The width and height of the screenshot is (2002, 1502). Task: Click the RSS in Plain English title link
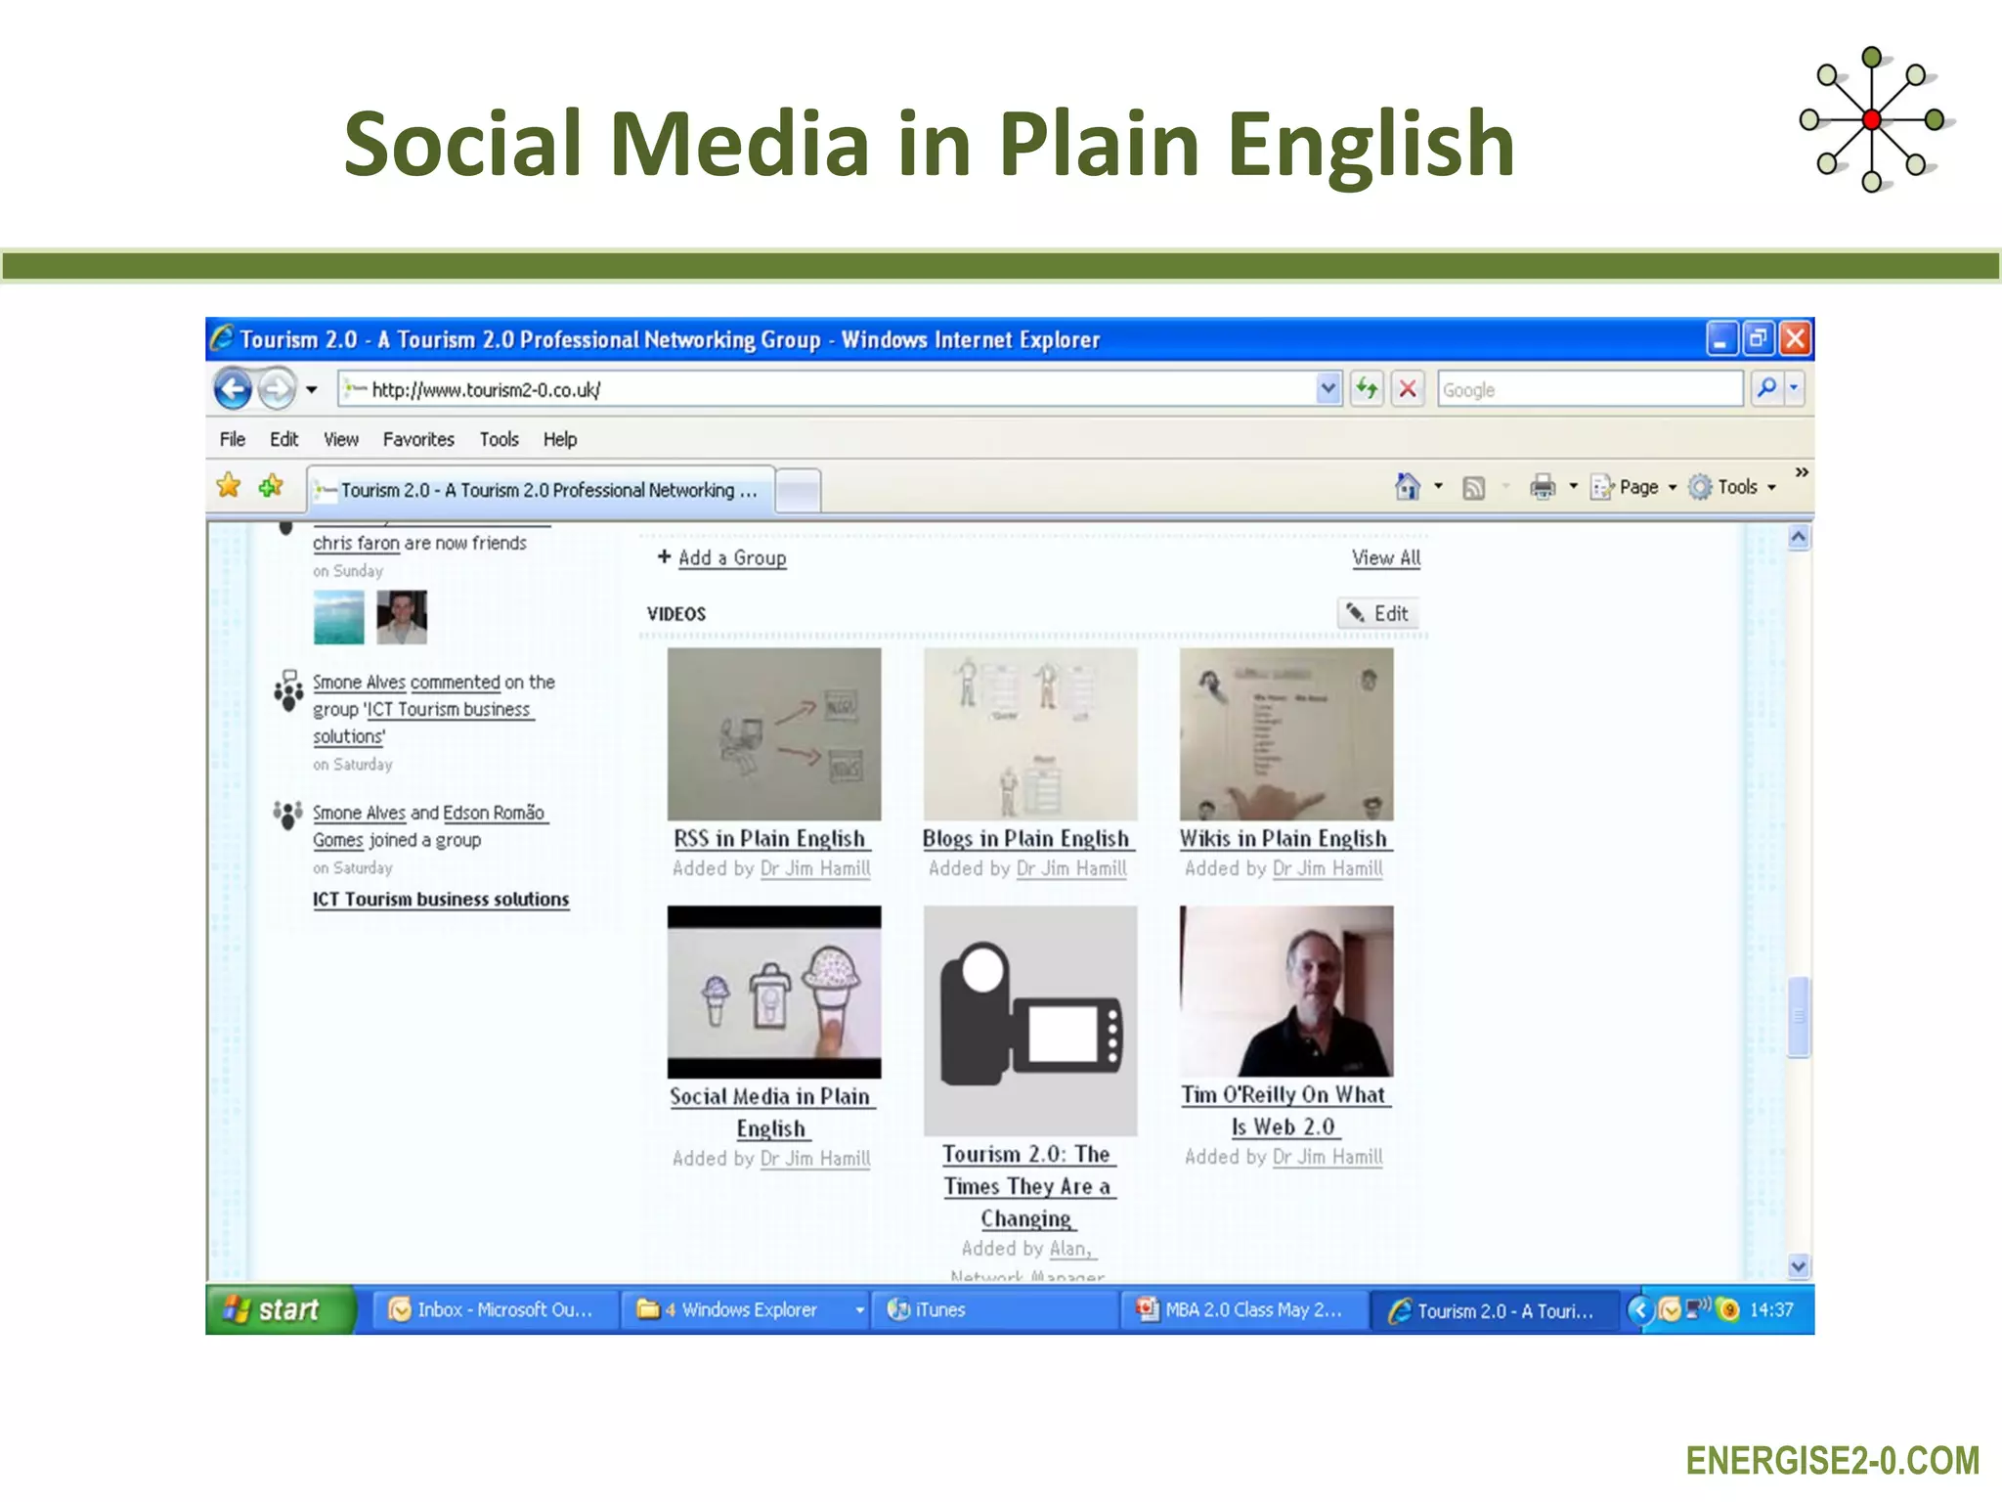click(x=770, y=838)
